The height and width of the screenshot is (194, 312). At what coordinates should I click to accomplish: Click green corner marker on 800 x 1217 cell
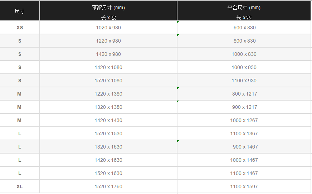178,88
